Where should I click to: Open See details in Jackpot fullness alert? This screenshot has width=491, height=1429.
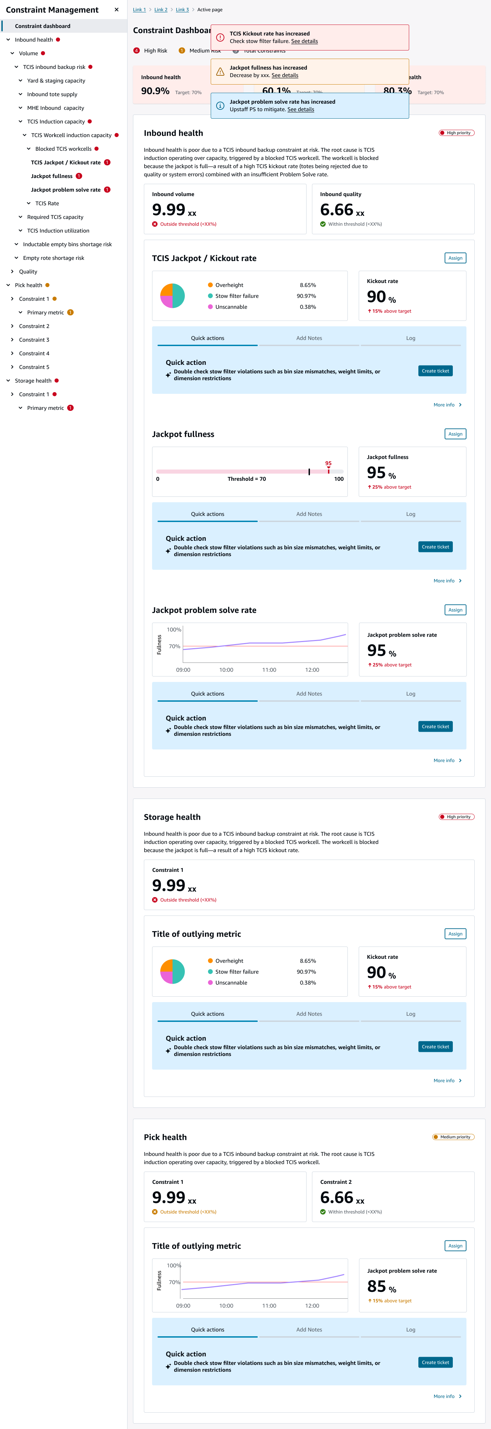[285, 75]
